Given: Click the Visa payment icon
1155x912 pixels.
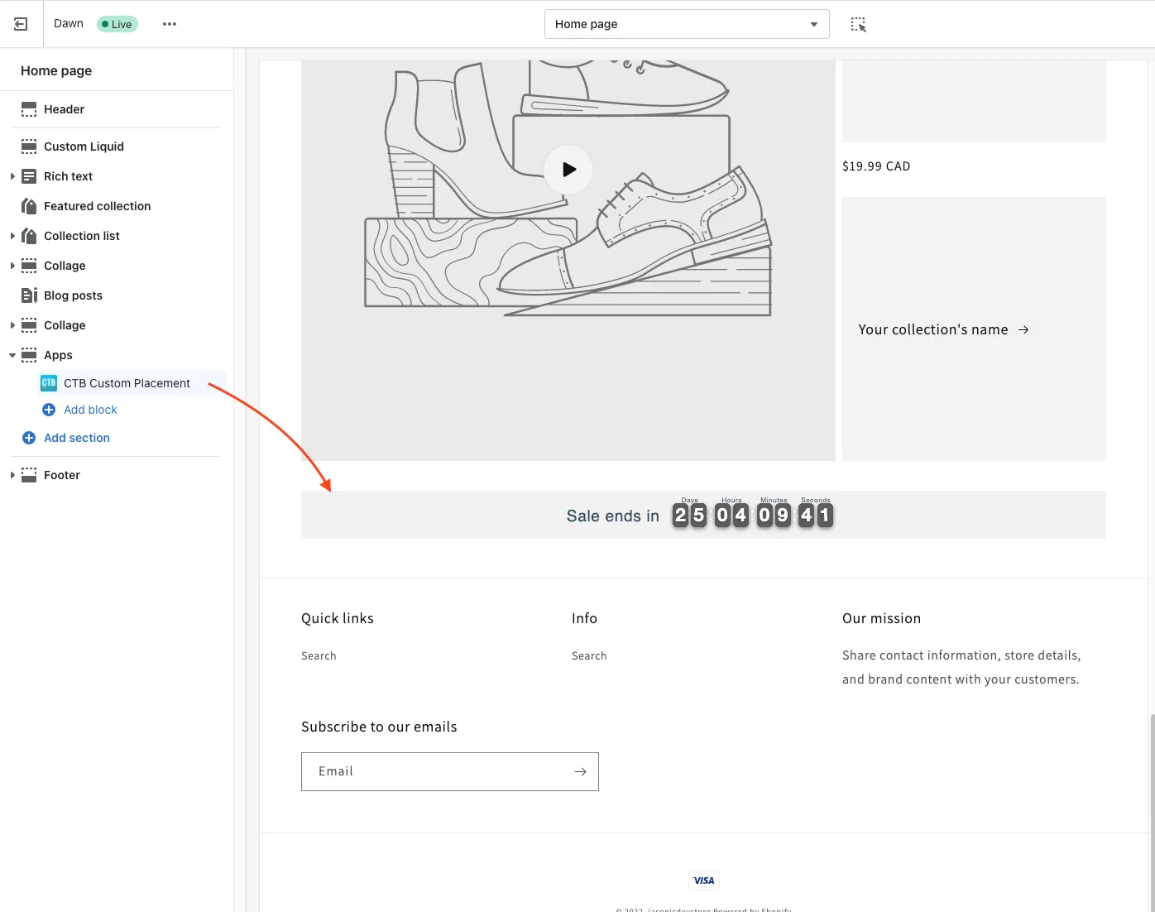Looking at the screenshot, I should point(704,881).
